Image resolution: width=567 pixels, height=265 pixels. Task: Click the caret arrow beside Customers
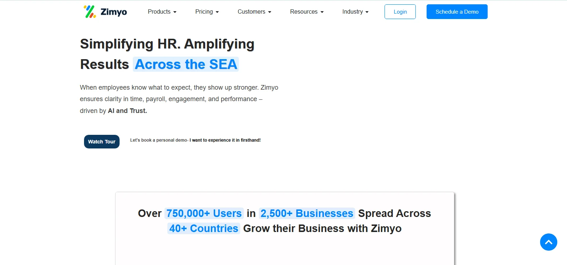click(270, 12)
